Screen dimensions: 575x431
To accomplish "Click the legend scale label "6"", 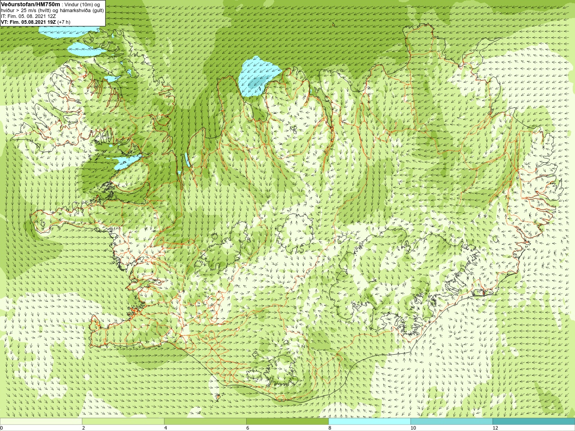I will click(x=248, y=428).
